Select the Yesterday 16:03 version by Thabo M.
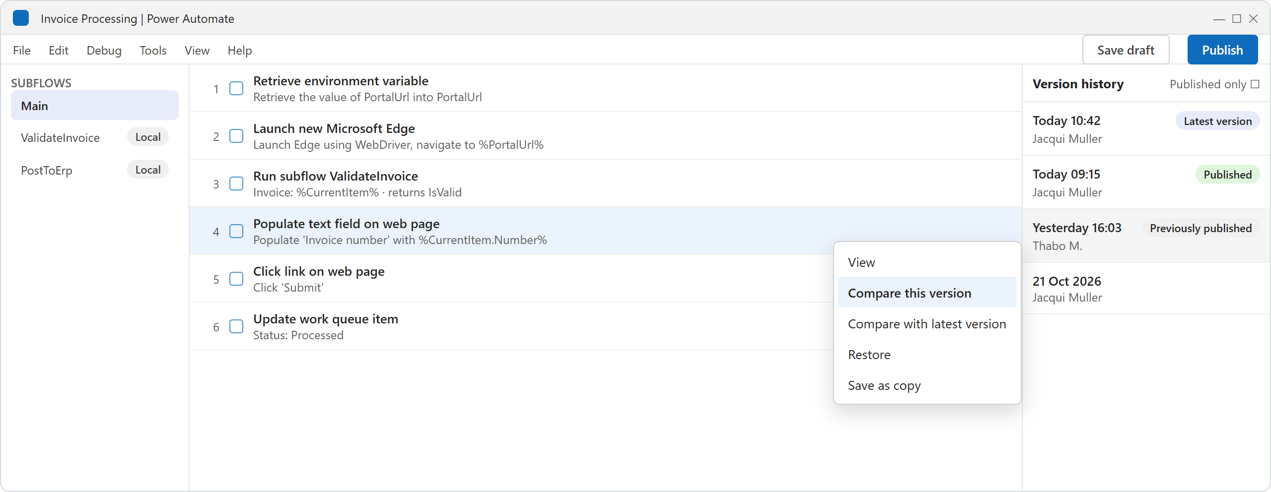 tap(1146, 236)
